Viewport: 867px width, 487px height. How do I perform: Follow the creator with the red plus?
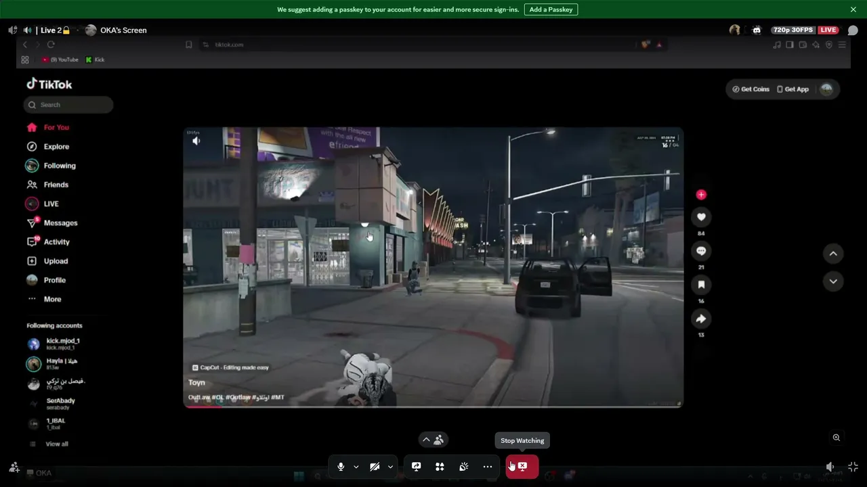[x=701, y=195]
